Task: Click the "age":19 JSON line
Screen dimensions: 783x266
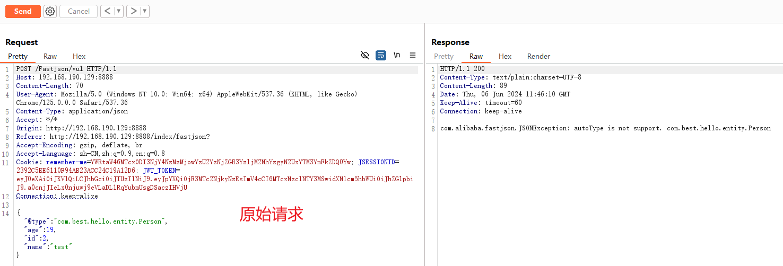Action: click(40, 230)
